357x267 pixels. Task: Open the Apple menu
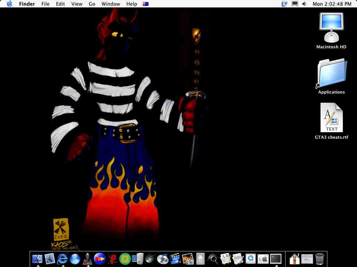[x=9, y=4]
